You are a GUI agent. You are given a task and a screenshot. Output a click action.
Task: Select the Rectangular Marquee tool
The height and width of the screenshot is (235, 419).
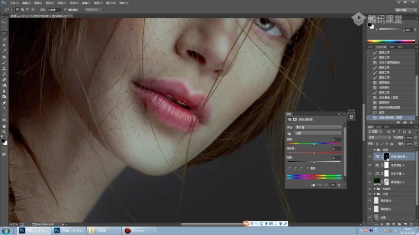tap(4, 28)
